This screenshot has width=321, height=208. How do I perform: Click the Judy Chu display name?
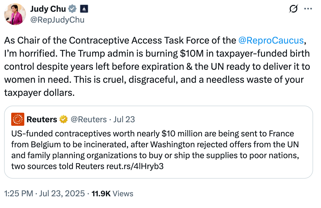coord(48,9)
